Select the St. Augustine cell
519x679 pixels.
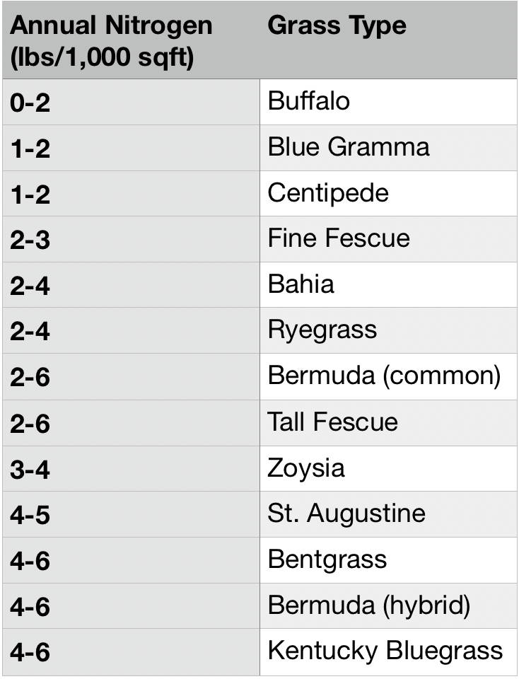(388, 514)
